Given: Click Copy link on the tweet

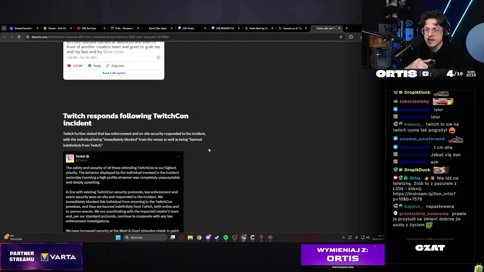Looking at the screenshot, I should click(x=115, y=66).
